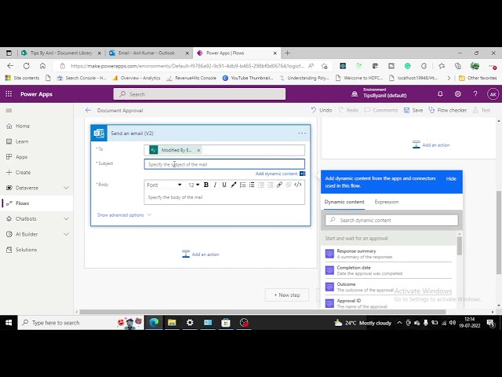Select Completion date dynamic content
502x377 pixels.
coord(388,270)
